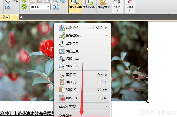Open the 叠放次序(O) submenu
Viewport: 177px width, 117px height.
83,107
